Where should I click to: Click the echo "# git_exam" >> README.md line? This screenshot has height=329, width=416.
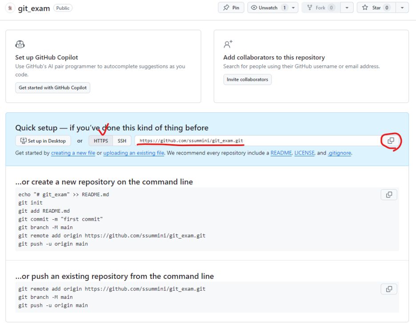pyautogui.click(x=64, y=194)
